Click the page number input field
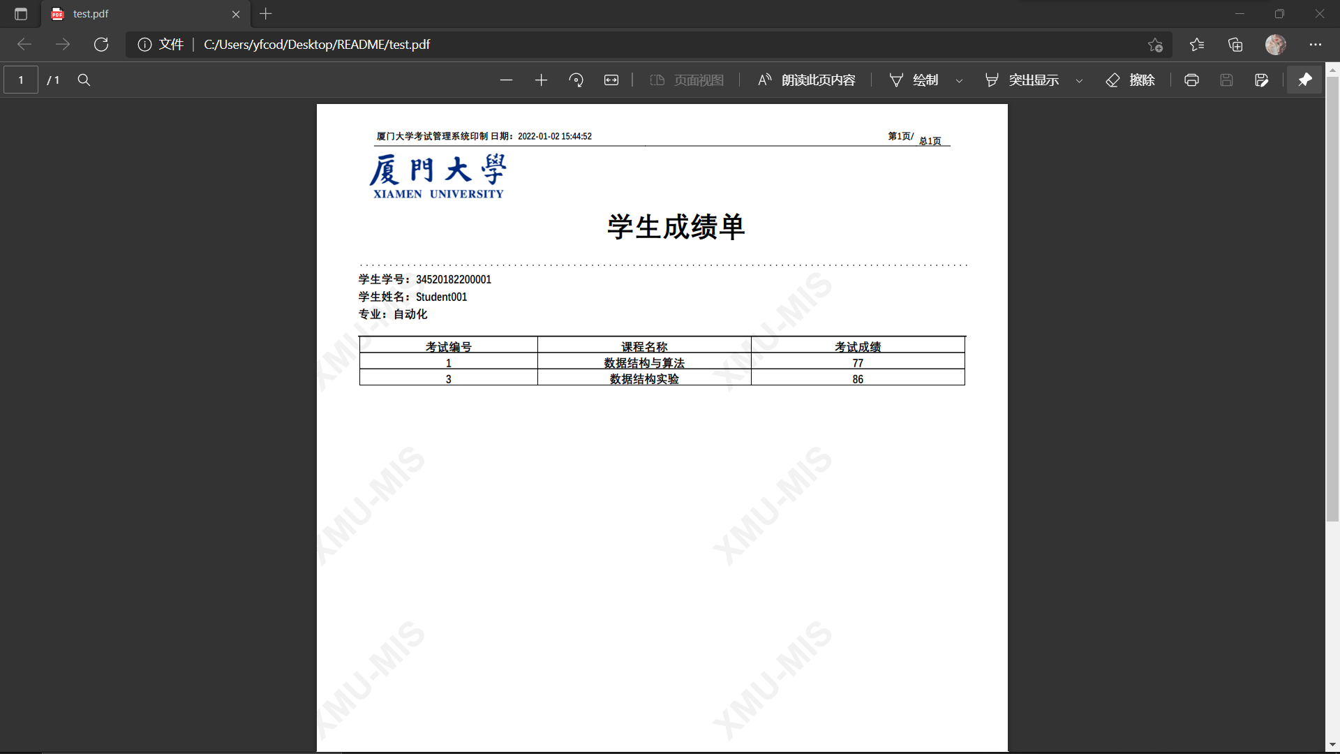Image resolution: width=1340 pixels, height=754 pixels. pyautogui.click(x=21, y=80)
